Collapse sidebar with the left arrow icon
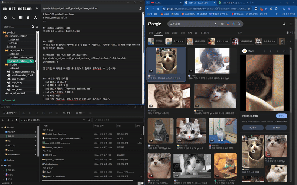The image size is (297, 185). tap(36, 8)
